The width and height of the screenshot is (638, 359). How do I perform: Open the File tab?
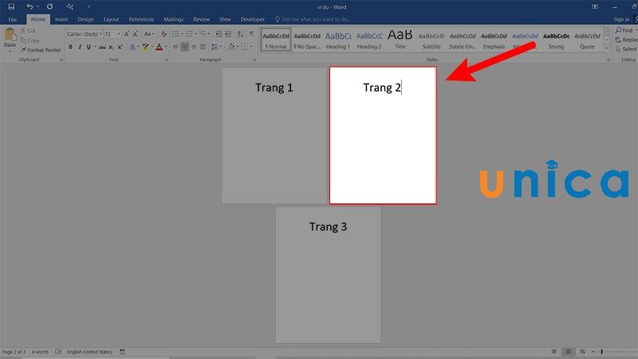13,19
